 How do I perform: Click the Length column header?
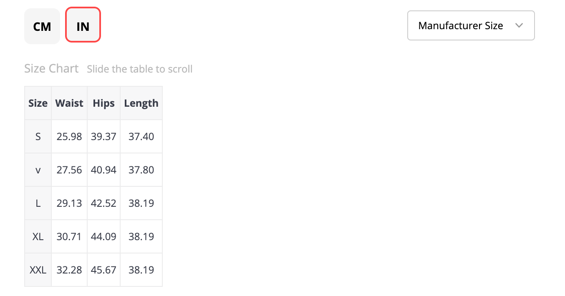click(x=141, y=103)
